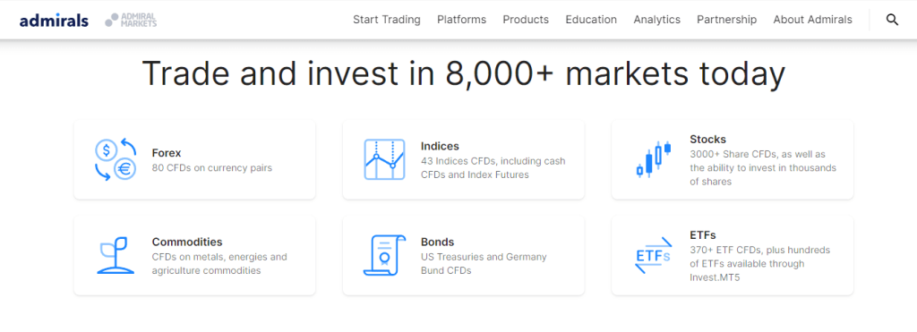Click the search magnifier icon
This screenshot has height=332, width=917.
(892, 20)
